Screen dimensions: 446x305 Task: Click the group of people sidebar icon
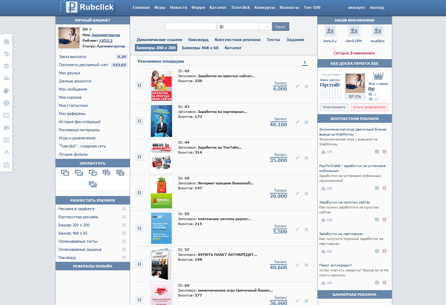click(6, 79)
